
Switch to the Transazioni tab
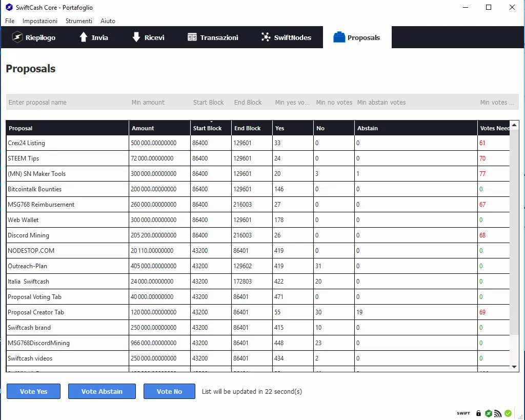[213, 37]
